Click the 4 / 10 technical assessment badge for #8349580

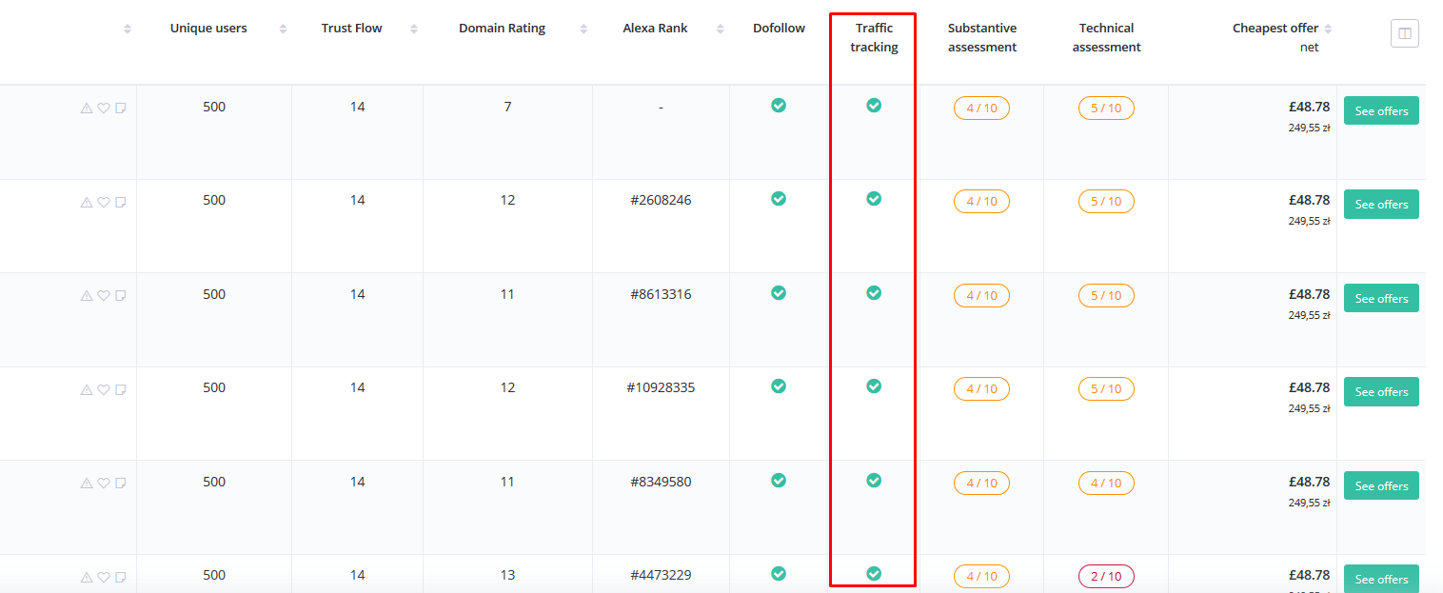coord(1105,483)
